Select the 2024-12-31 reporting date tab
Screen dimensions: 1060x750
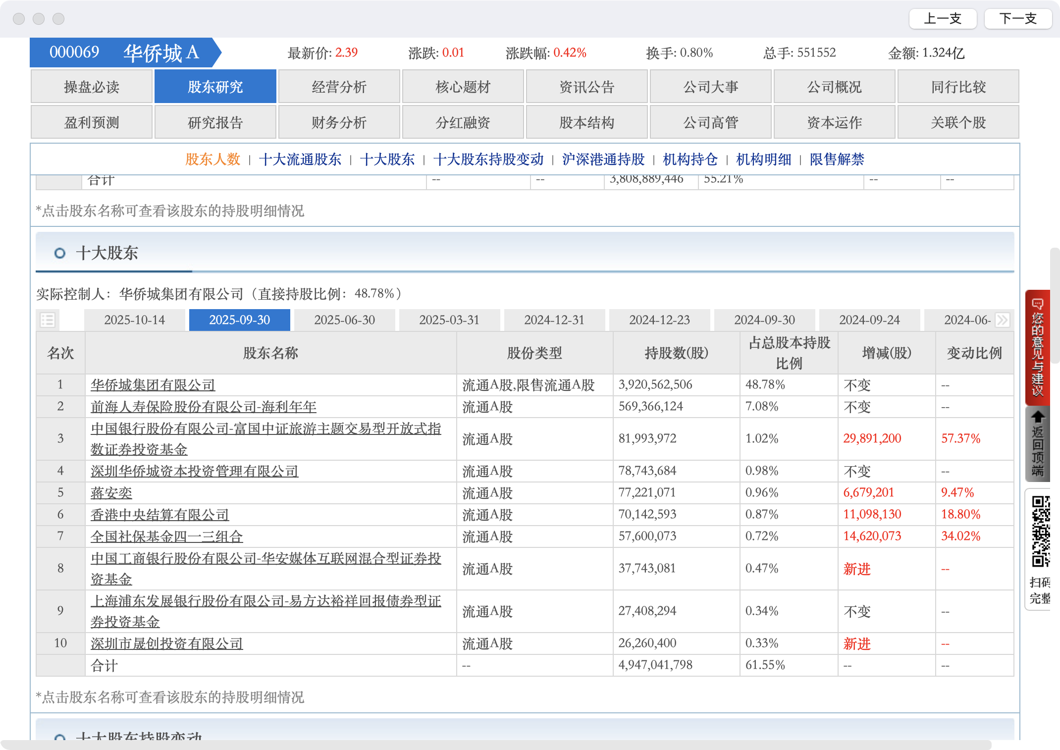click(x=554, y=320)
